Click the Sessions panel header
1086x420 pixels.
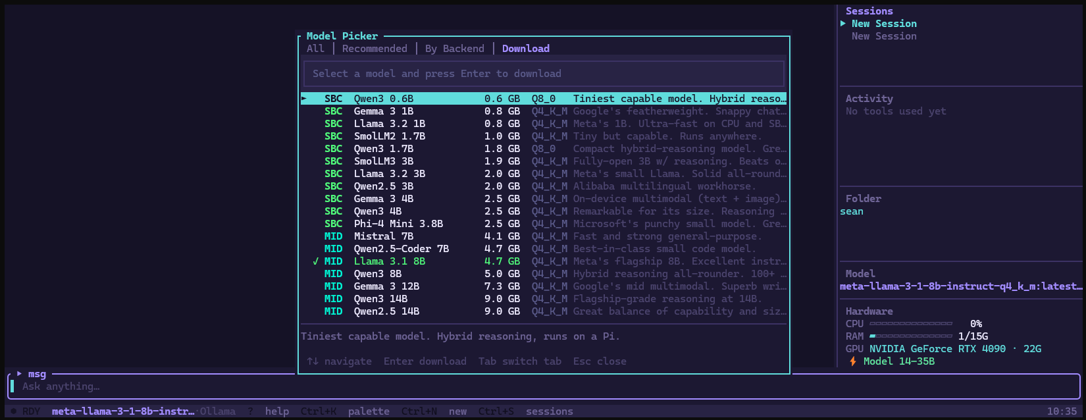pyautogui.click(x=869, y=11)
